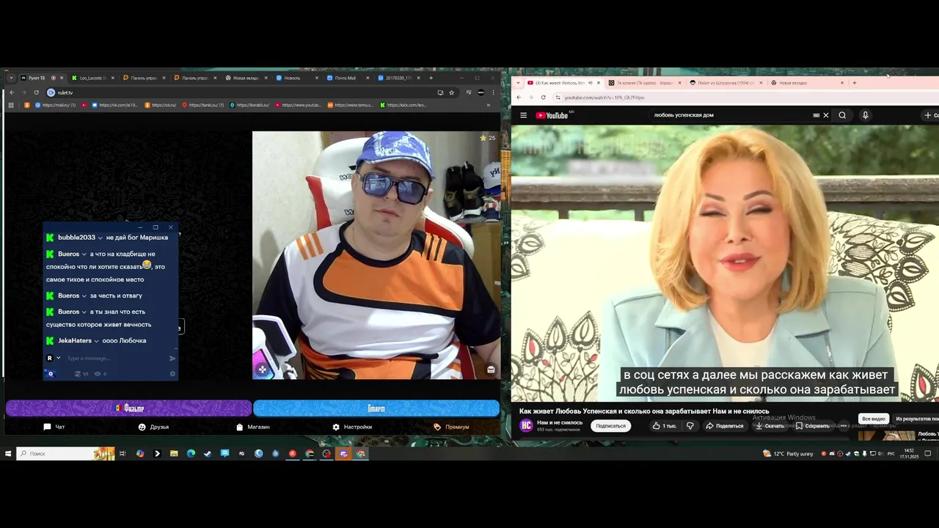The width and height of the screenshot is (939, 528).
Task: Run the YouTube search with magnifier button
Action: 842,115
